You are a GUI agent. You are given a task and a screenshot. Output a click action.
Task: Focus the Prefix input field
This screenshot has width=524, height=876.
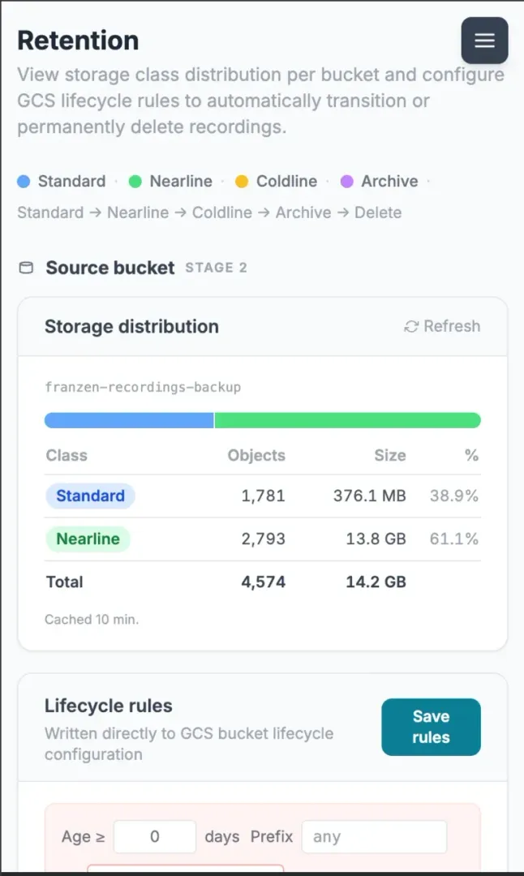click(x=374, y=836)
